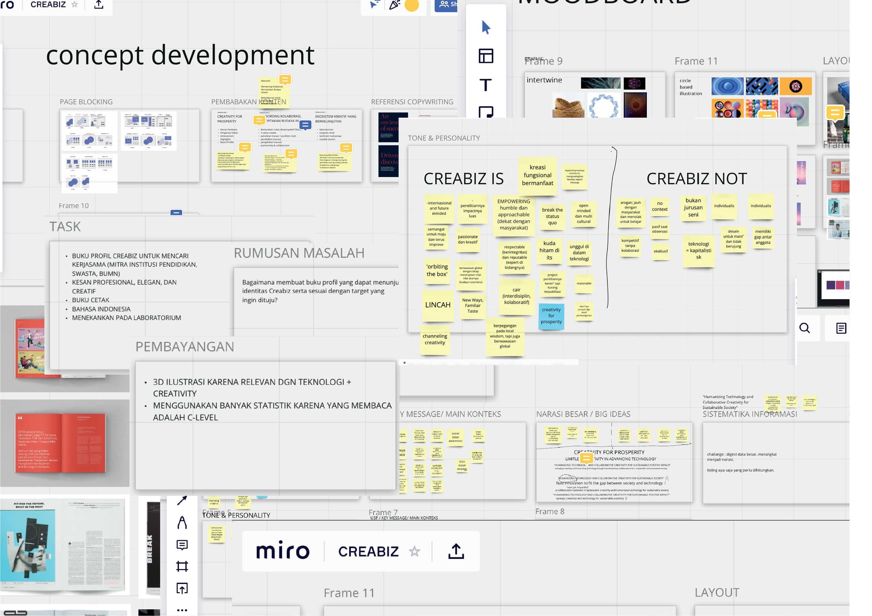The width and height of the screenshot is (872, 616).
Task: Select the LINCAH sticky note
Action: tap(438, 305)
